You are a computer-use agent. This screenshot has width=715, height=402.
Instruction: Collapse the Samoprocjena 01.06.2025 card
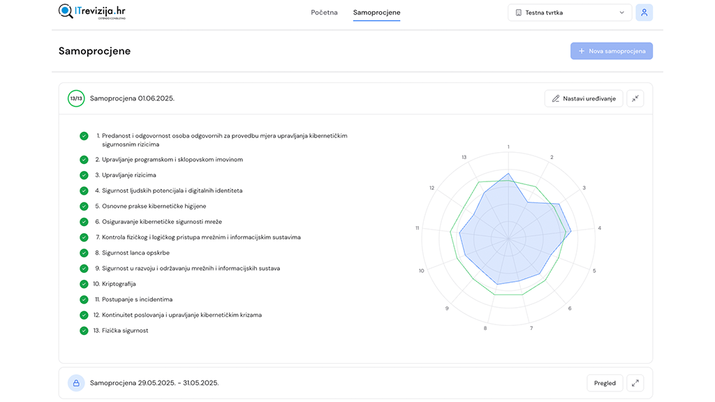(635, 98)
